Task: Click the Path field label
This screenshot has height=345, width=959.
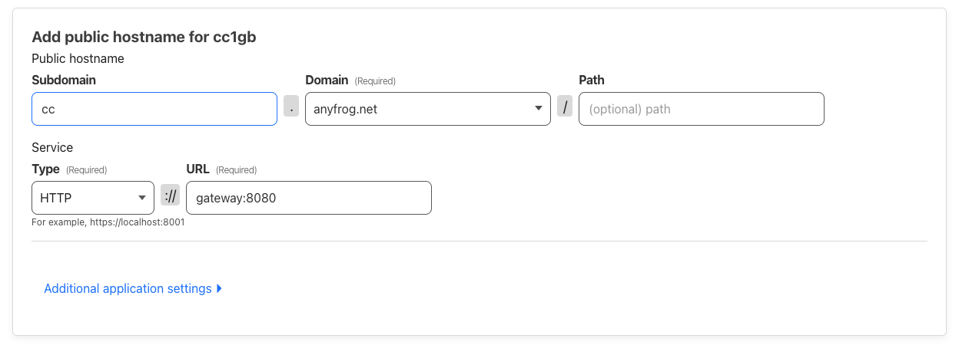Action: [x=592, y=80]
